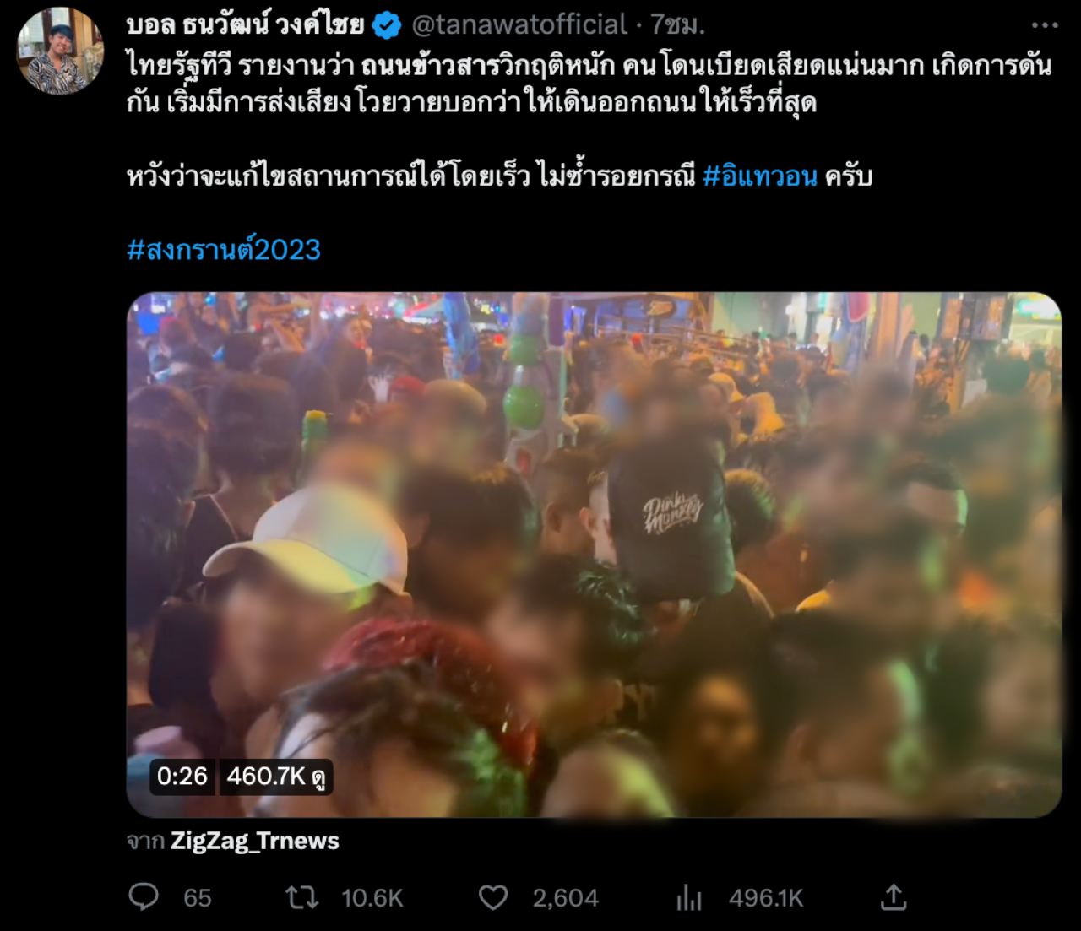Open the @tanawatofficial handle link
This screenshot has width=1081, height=931.
[519, 25]
